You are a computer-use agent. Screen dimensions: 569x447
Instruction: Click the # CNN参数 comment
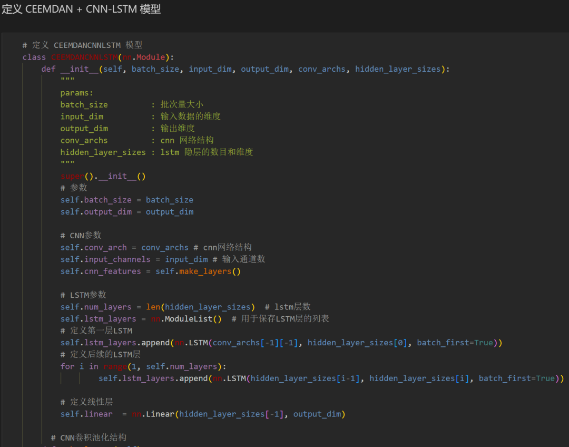(x=81, y=235)
